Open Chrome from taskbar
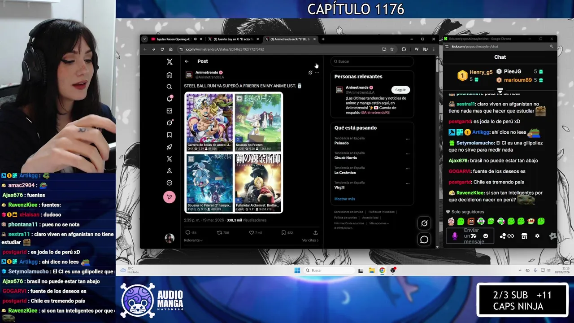The height and width of the screenshot is (323, 574). click(x=382, y=271)
